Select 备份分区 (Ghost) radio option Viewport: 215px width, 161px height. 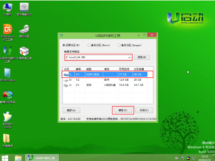[89, 45]
